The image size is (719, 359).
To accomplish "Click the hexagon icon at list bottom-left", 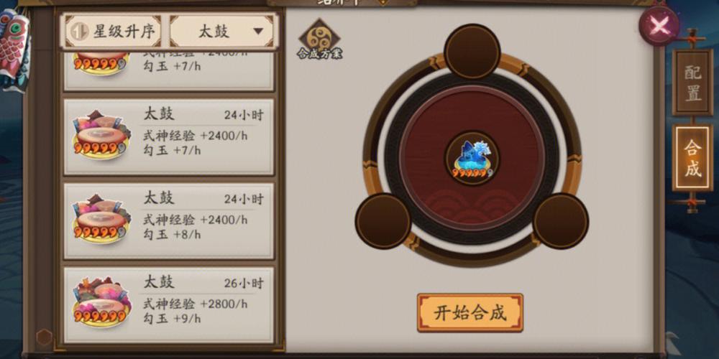I will click(45, 337).
